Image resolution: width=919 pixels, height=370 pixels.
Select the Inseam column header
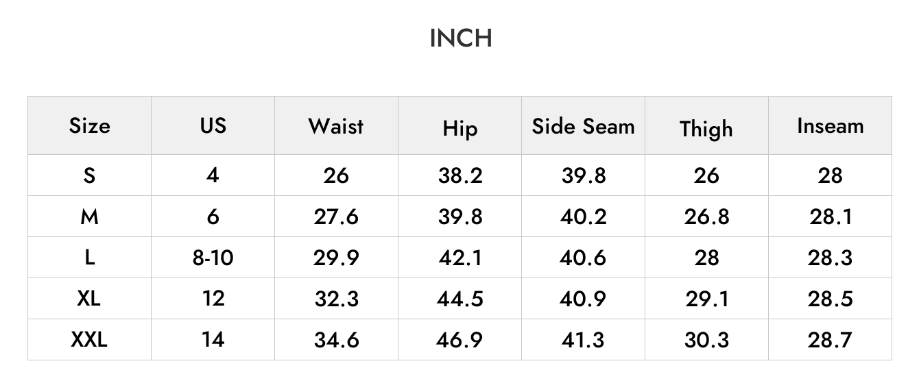pos(830,125)
